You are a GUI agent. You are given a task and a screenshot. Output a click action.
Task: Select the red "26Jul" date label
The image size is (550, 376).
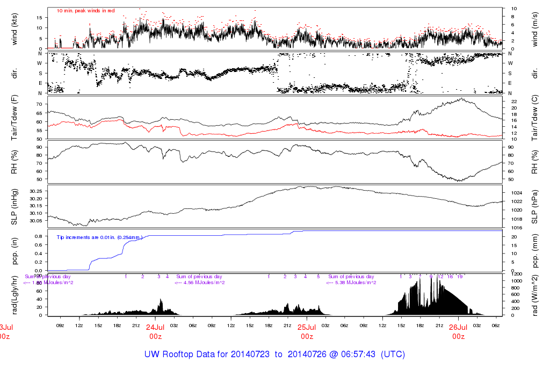pyautogui.click(x=459, y=327)
